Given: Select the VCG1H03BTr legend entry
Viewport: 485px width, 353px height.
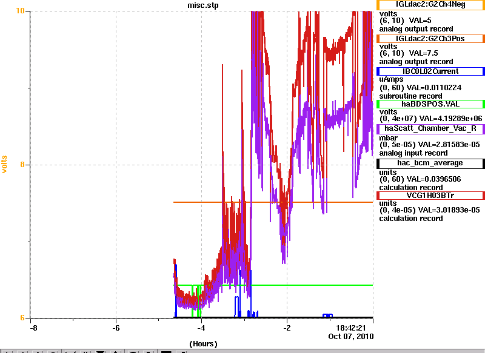Looking at the screenshot, I should pyautogui.click(x=430, y=196).
